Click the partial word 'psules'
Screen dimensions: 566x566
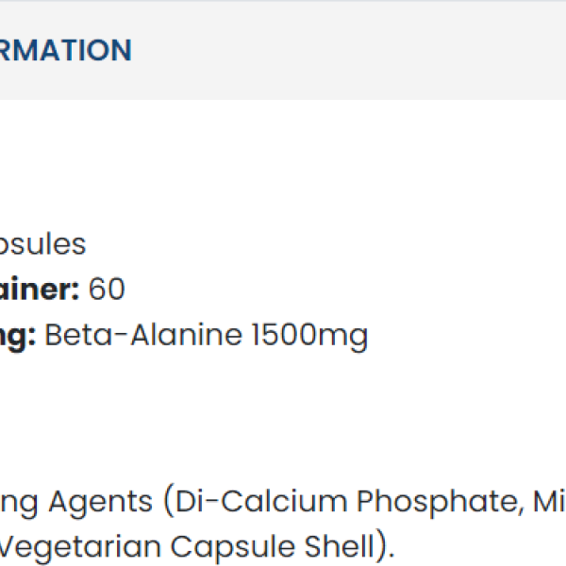click(x=42, y=244)
